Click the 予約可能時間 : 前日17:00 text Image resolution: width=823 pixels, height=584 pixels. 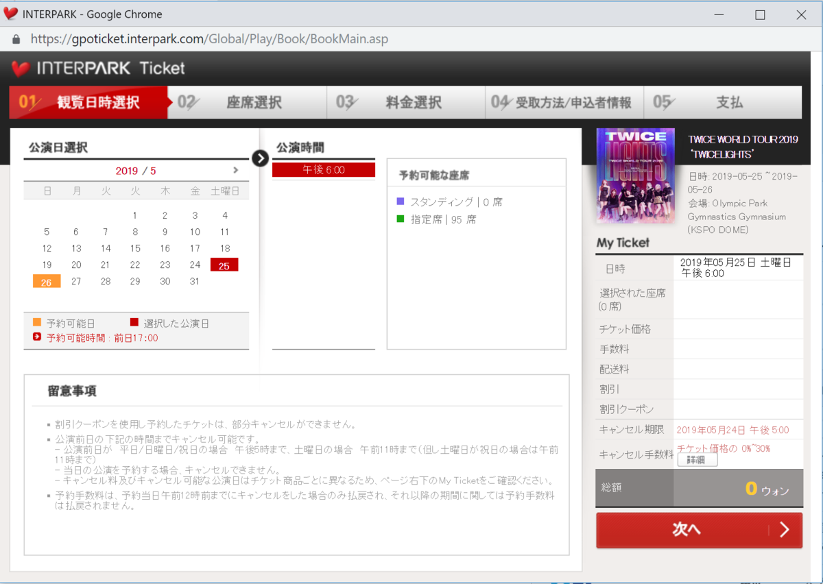pyautogui.click(x=102, y=338)
